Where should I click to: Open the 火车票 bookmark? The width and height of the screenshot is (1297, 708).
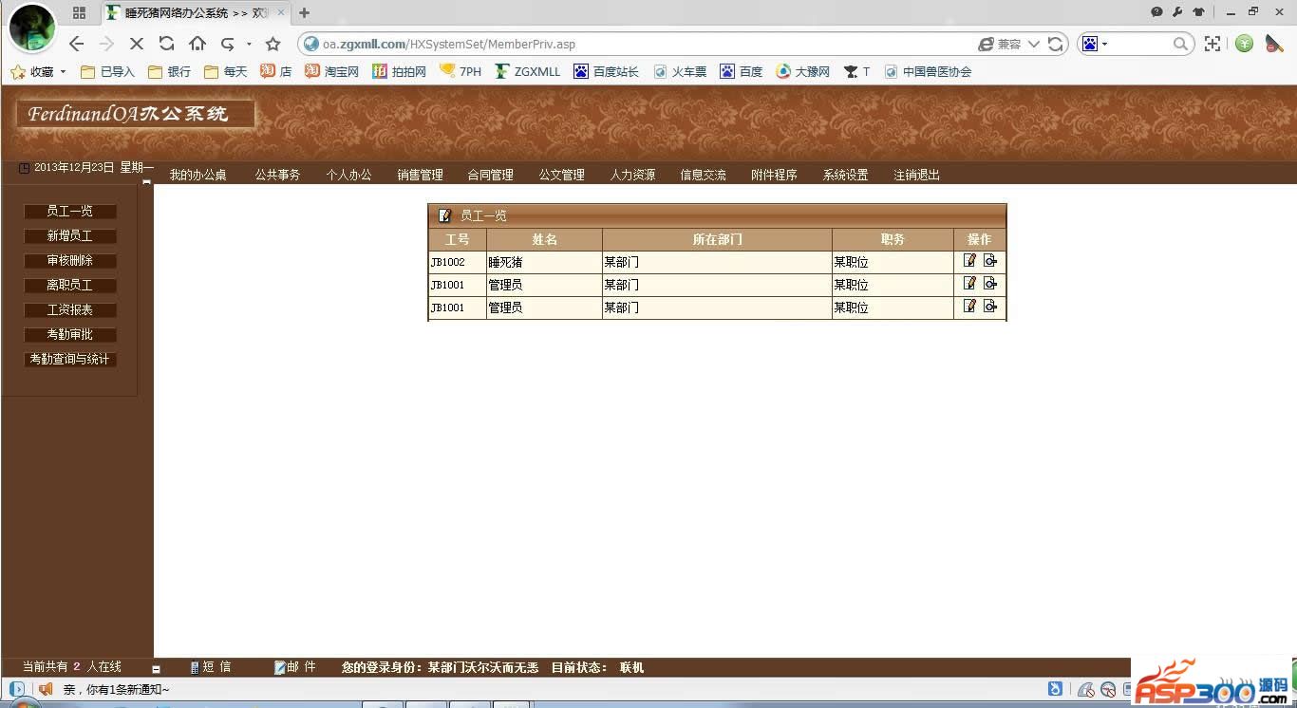point(679,71)
